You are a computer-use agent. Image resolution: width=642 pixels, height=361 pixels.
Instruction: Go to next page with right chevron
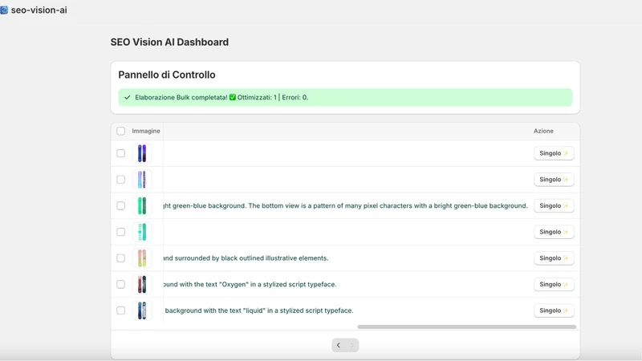tap(352, 345)
